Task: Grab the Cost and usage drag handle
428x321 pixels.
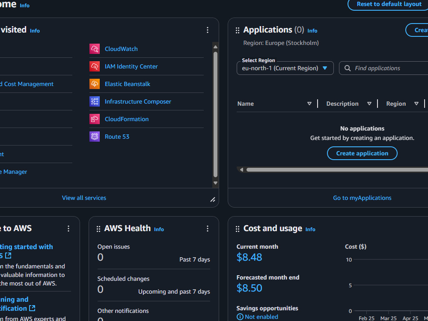Action: [x=238, y=229]
